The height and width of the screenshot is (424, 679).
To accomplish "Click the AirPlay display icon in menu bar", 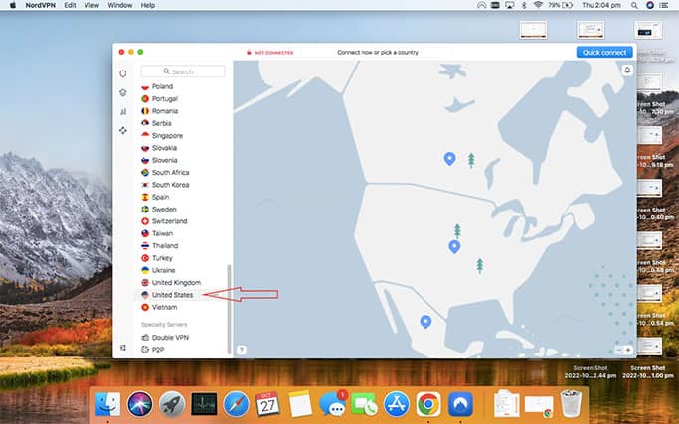I will coord(510,5).
